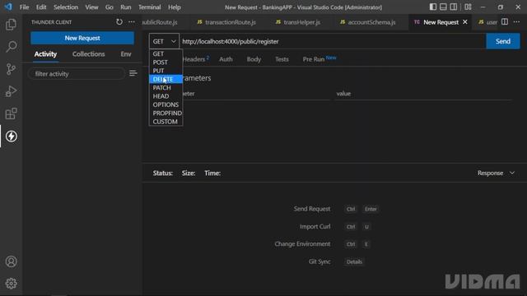Image resolution: width=527 pixels, height=296 pixels.
Task: Open the Accounts icon
Action: pyautogui.click(x=11, y=261)
